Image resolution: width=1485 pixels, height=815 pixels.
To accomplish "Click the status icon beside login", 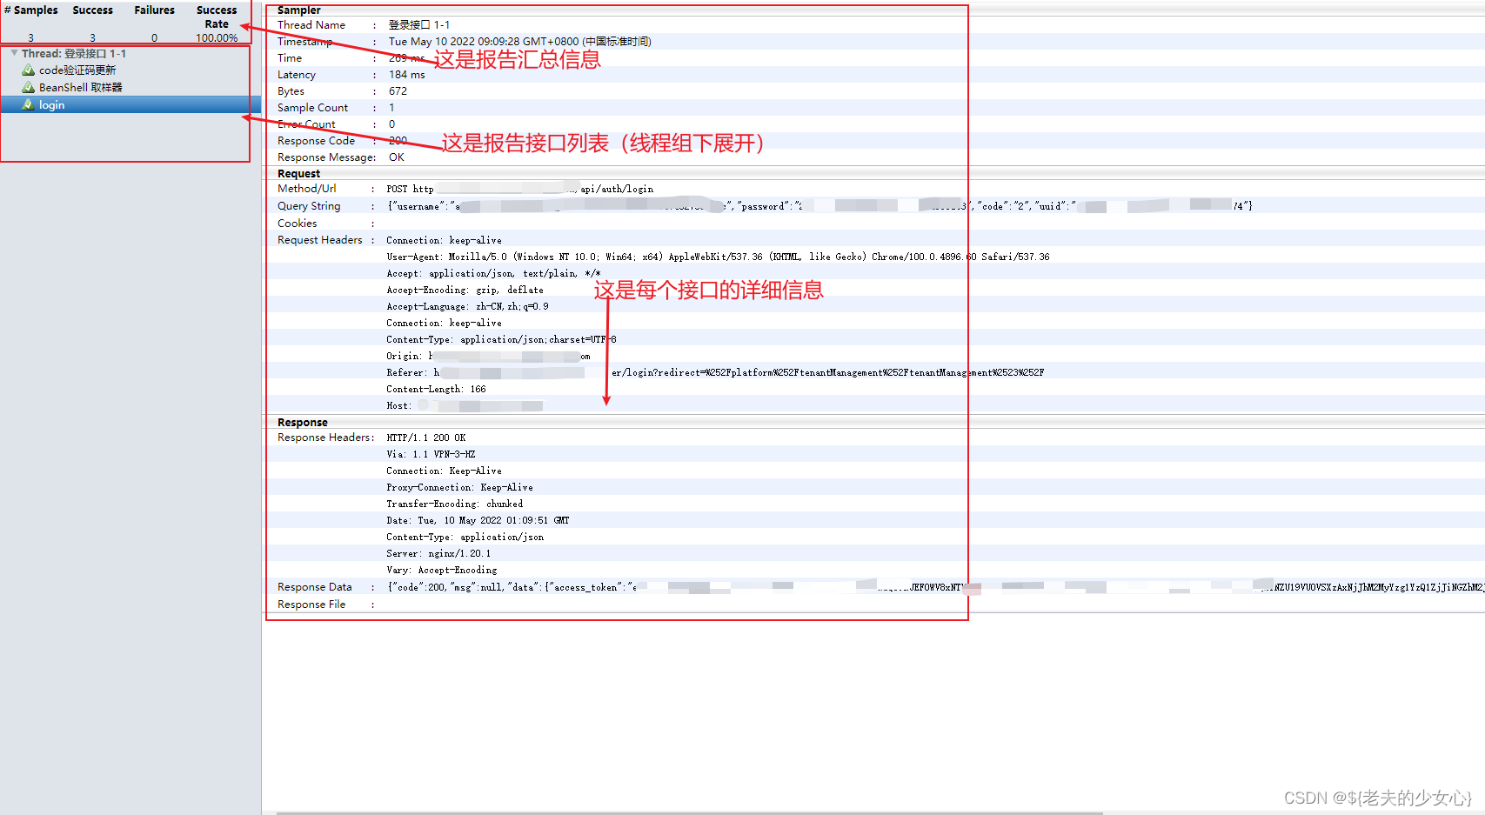I will 28,104.
